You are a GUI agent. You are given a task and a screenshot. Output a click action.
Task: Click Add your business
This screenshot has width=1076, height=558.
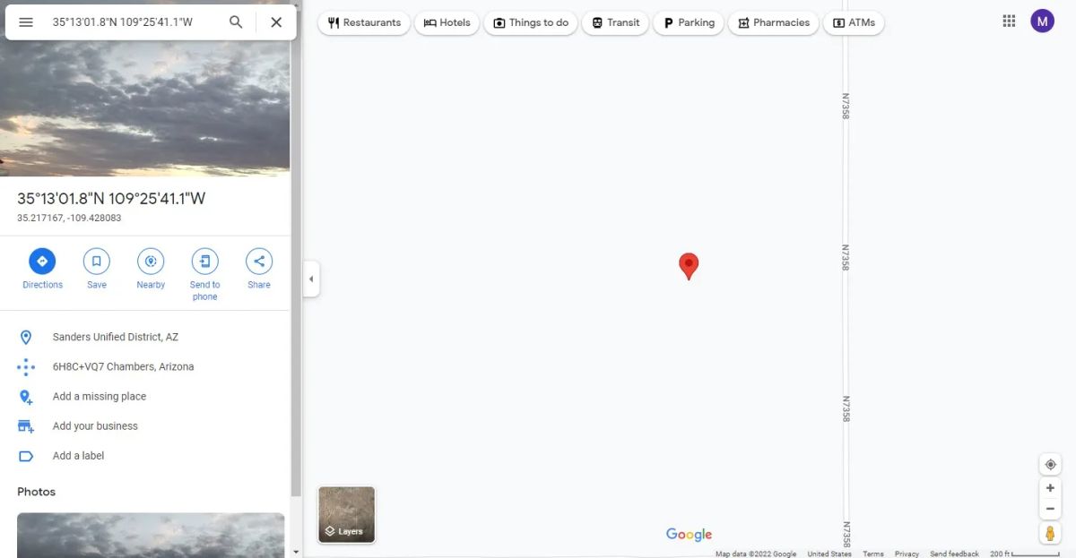tap(95, 426)
